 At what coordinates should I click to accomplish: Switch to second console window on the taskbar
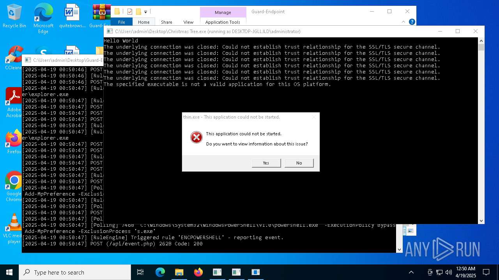pyautogui.click(x=236, y=272)
